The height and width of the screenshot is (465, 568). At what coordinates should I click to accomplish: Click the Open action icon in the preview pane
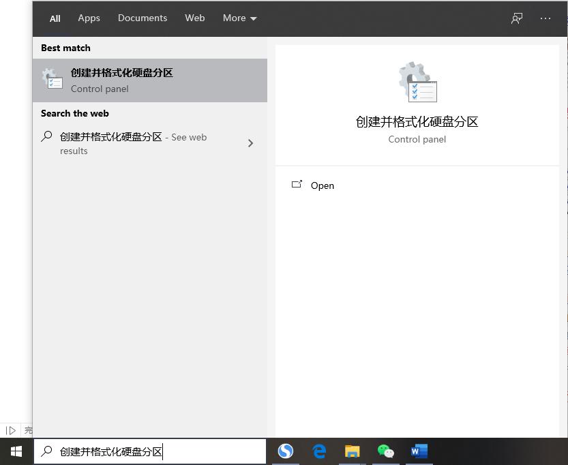(297, 184)
